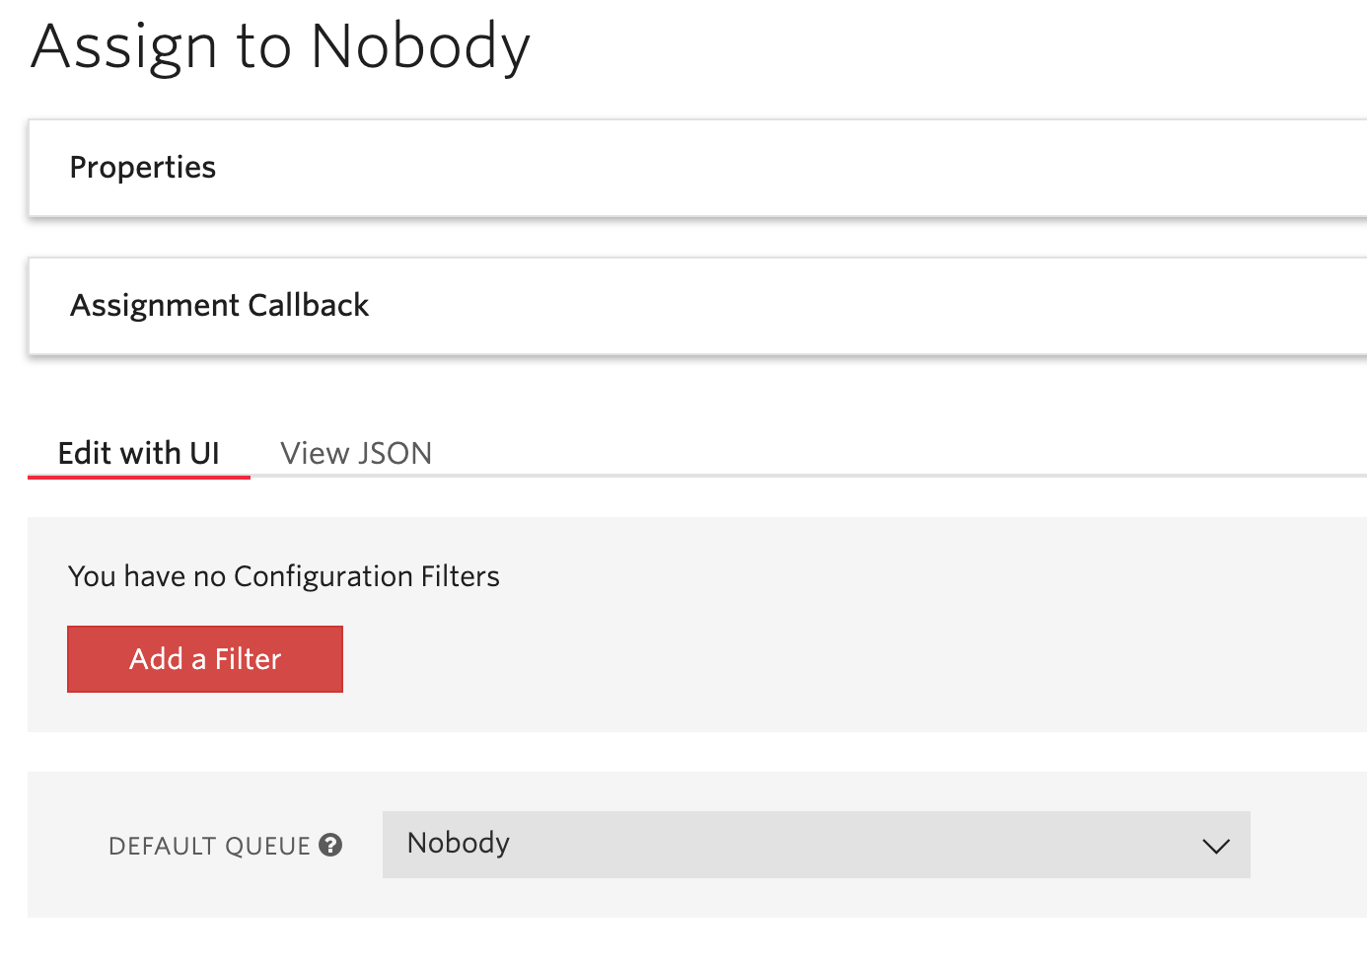Click the Default Queue help question-mark icon

click(x=331, y=845)
